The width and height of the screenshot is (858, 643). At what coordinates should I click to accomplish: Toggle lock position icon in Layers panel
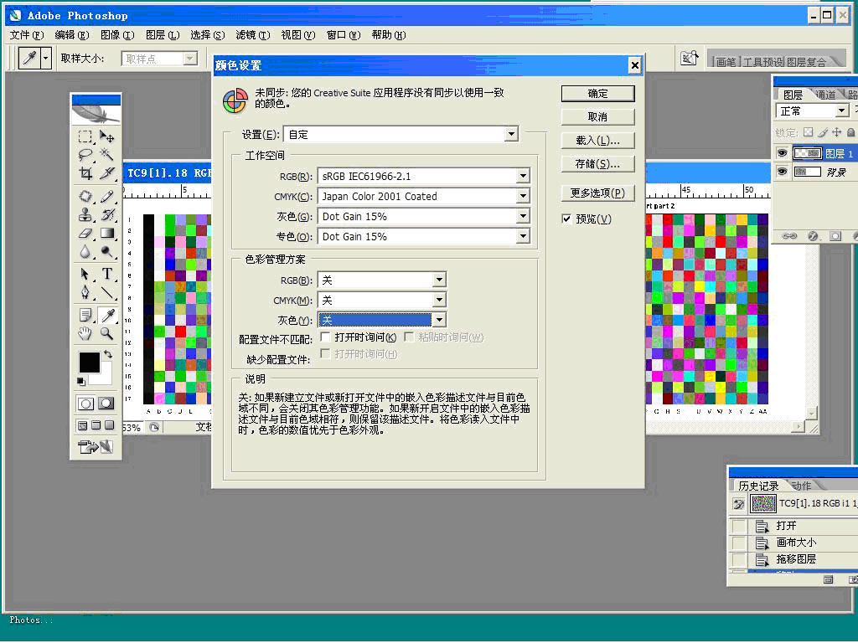tap(837, 132)
